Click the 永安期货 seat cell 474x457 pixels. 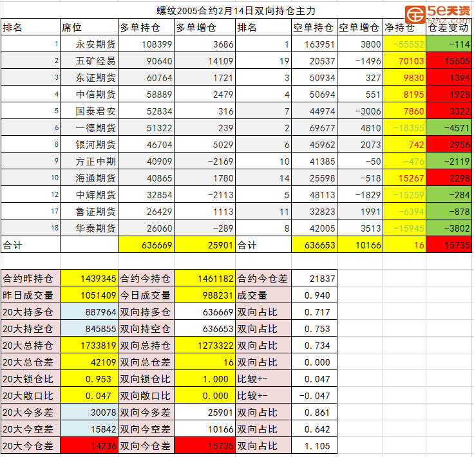[x=88, y=44]
